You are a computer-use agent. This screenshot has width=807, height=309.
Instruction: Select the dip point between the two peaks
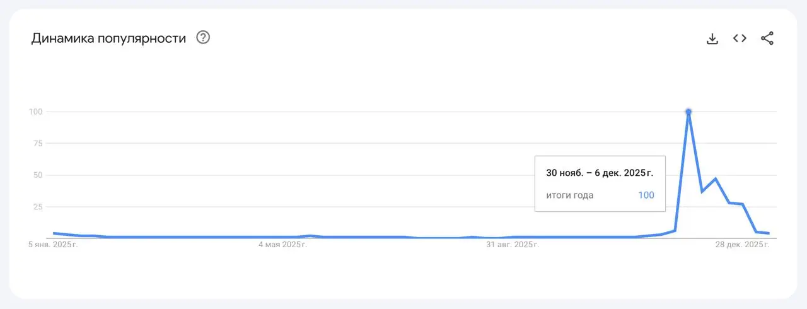point(702,191)
